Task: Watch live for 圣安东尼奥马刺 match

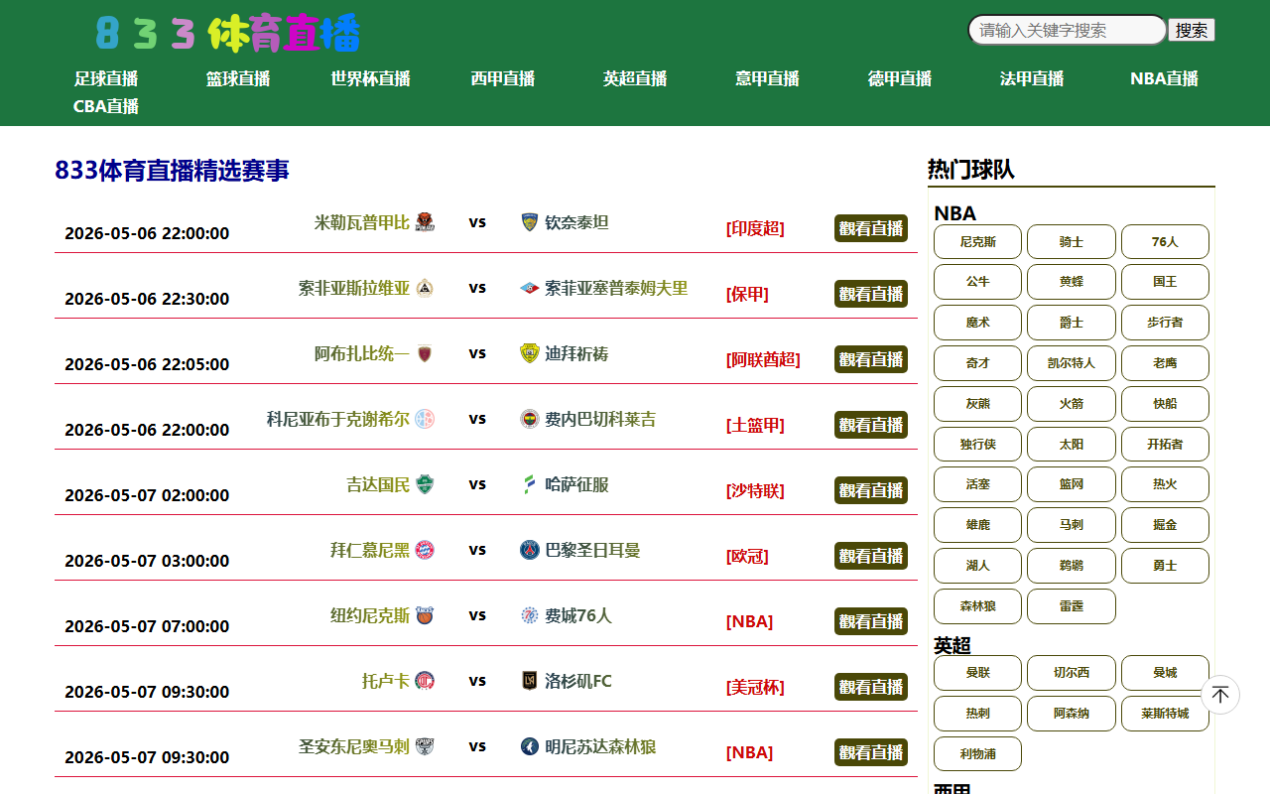Action: click(871, 752)
